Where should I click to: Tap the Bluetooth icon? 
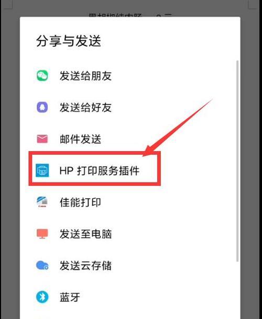coord(42,297)
